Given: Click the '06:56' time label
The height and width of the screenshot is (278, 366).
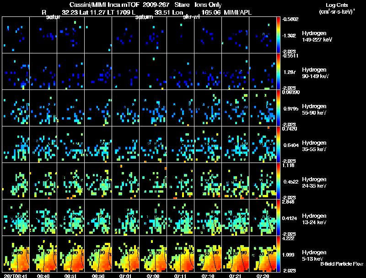Looking at the screenshot, I should click(98, 276).
